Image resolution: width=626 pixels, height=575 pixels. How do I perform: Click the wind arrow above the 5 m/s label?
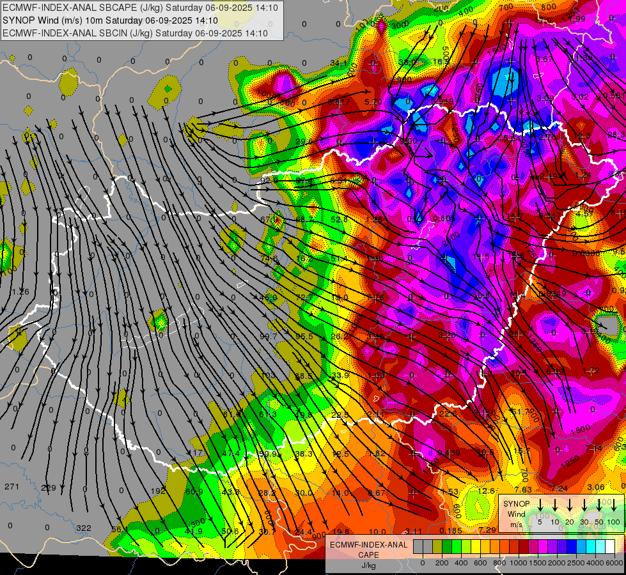click(x=540, y=505)
